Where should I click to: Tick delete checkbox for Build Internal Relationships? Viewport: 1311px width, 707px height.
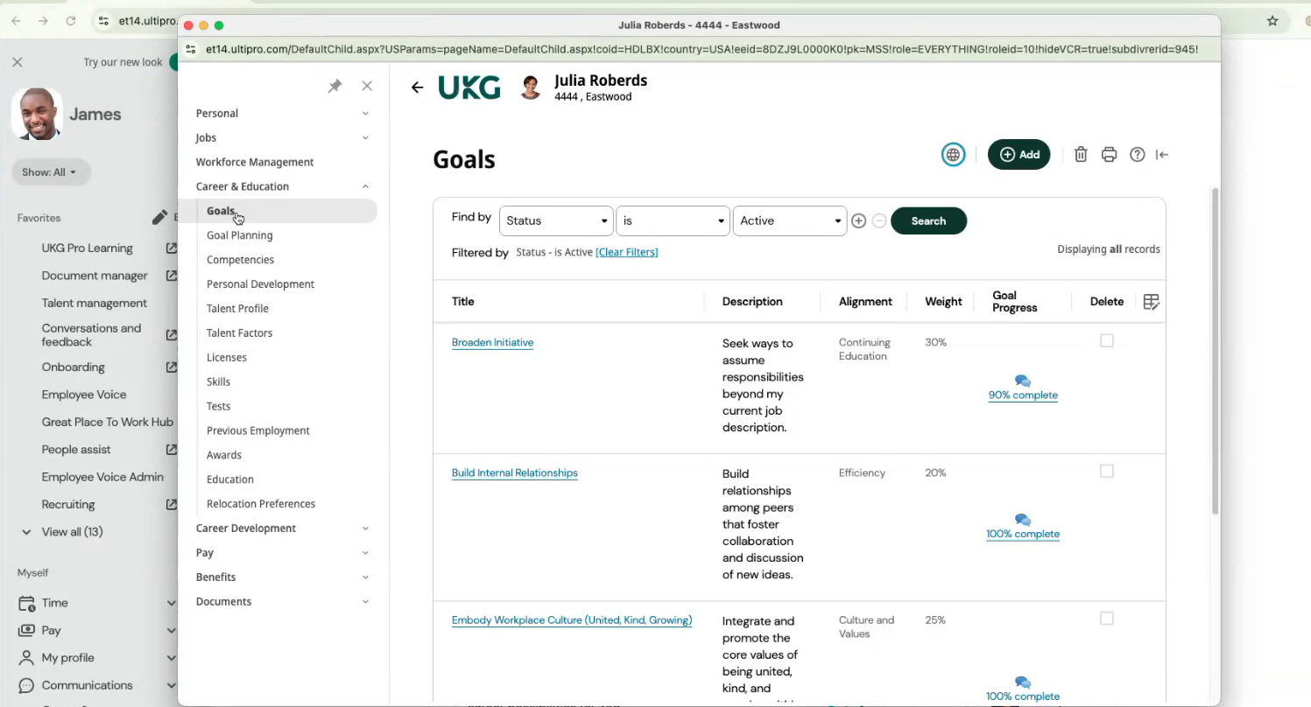(1107, 471)
